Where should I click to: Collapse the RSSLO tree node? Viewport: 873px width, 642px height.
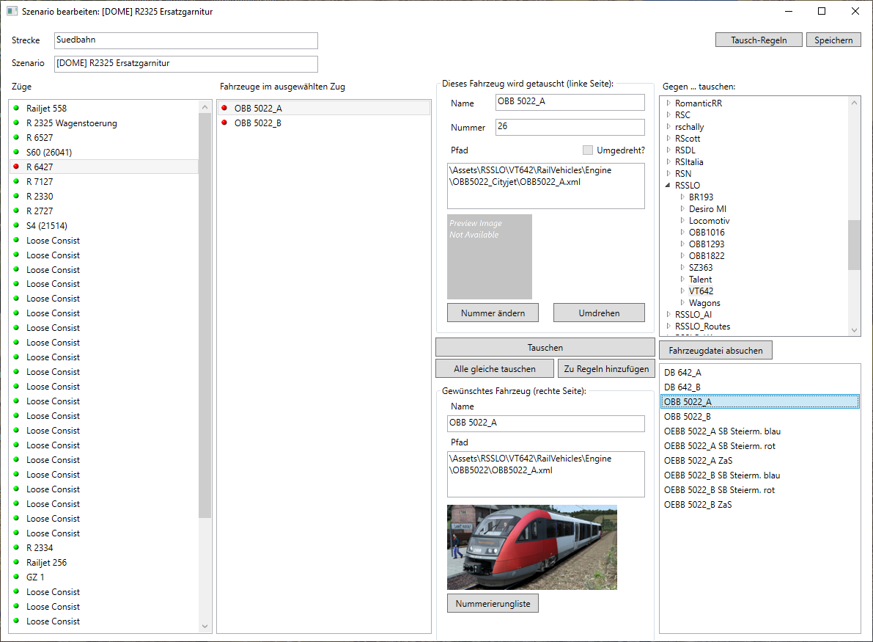[x=668, y=186]
